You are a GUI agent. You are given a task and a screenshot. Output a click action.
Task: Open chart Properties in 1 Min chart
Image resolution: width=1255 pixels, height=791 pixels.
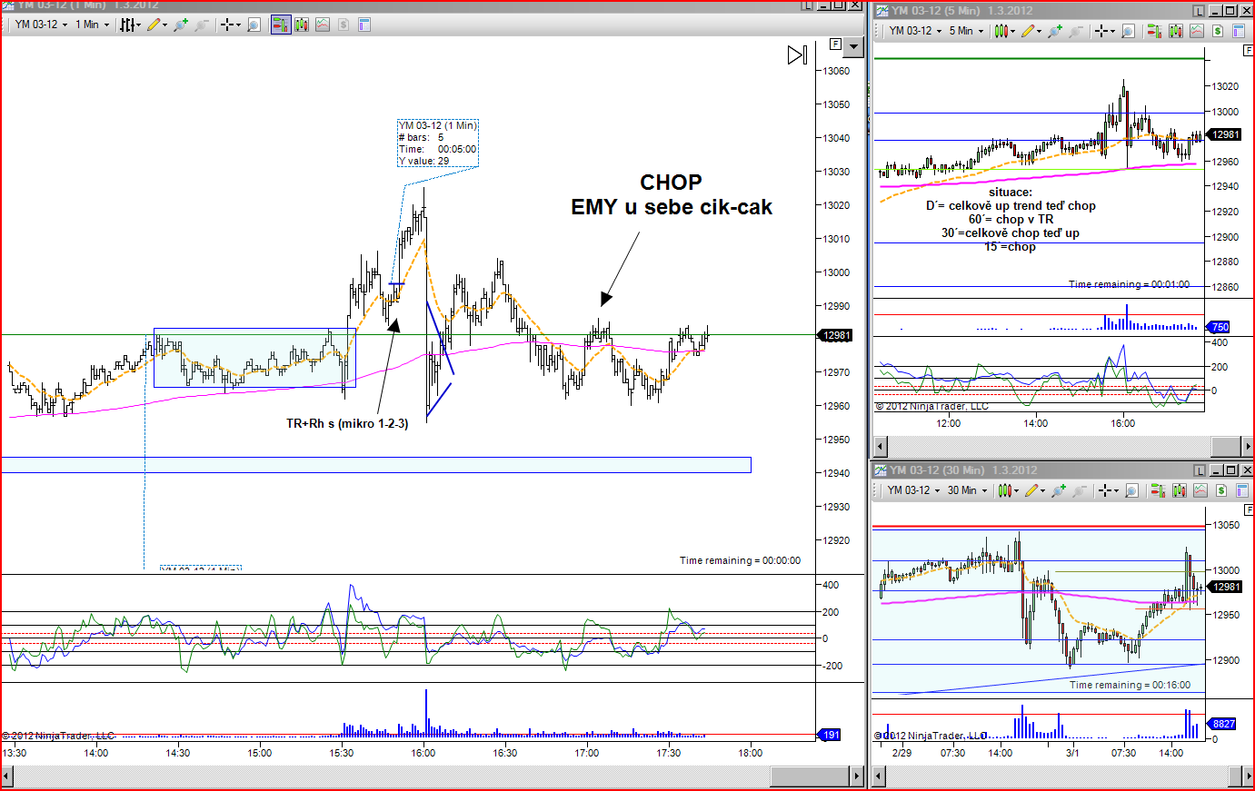(x=363, y=25)
